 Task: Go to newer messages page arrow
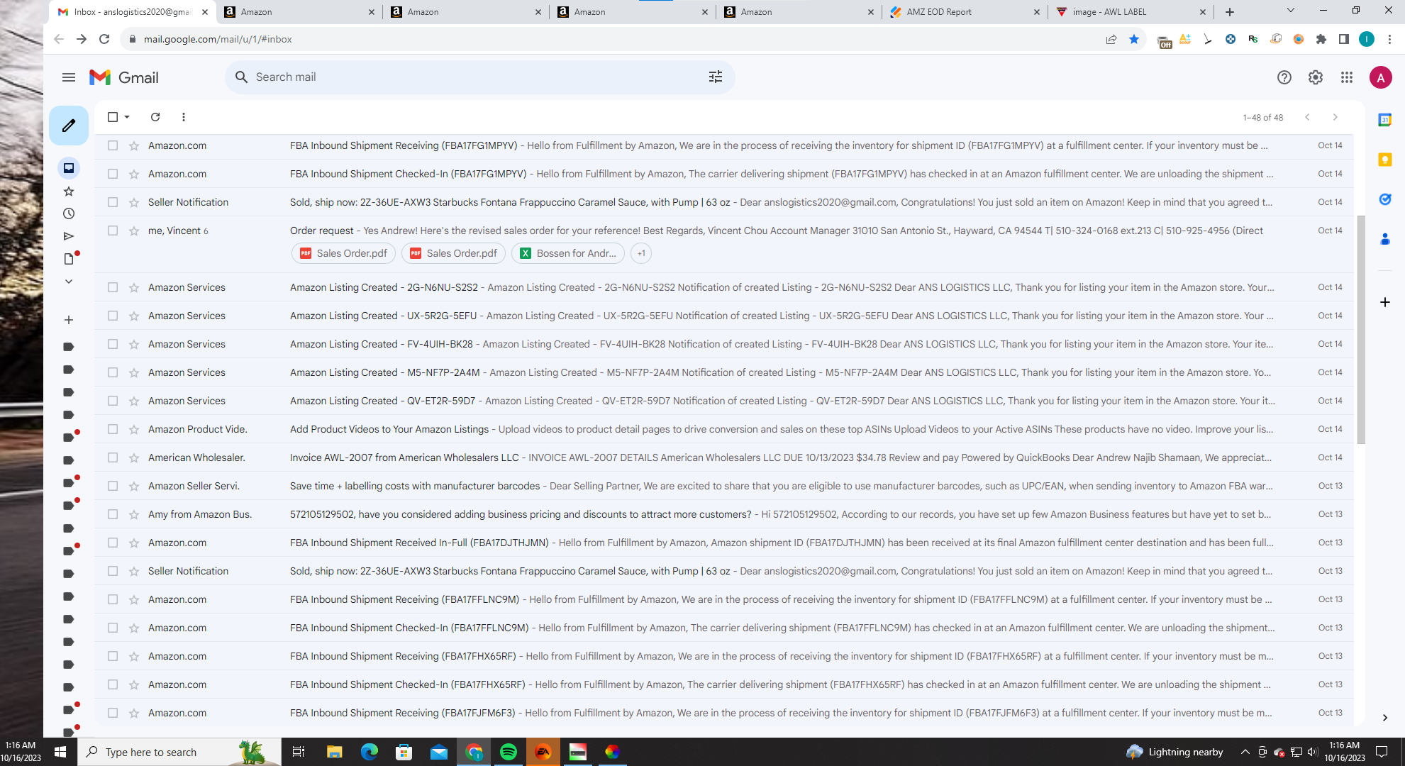pos(1307,117)
